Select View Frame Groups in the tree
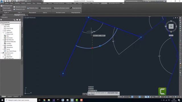The image size is (182, 102). [11, 51]
